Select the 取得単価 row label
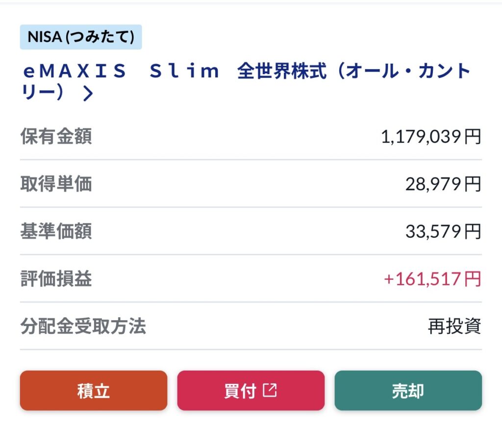This screenshot has width=502, height=428. coord(56,184)
